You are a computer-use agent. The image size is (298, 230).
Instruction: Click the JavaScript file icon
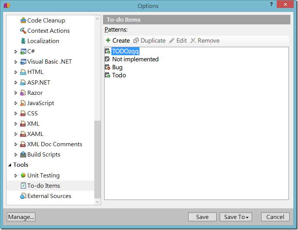pos(23,103)
